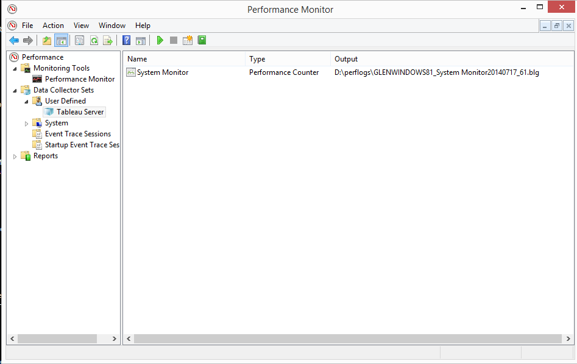Expand the Reports tree node
The width and height of the screenshot is (577, 364).
(x=15, y=156)
